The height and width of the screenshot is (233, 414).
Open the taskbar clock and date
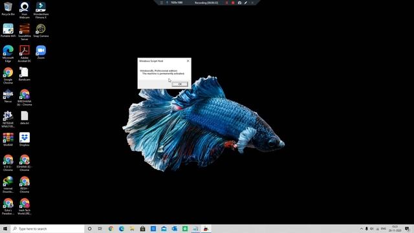(x=395, y=228)
